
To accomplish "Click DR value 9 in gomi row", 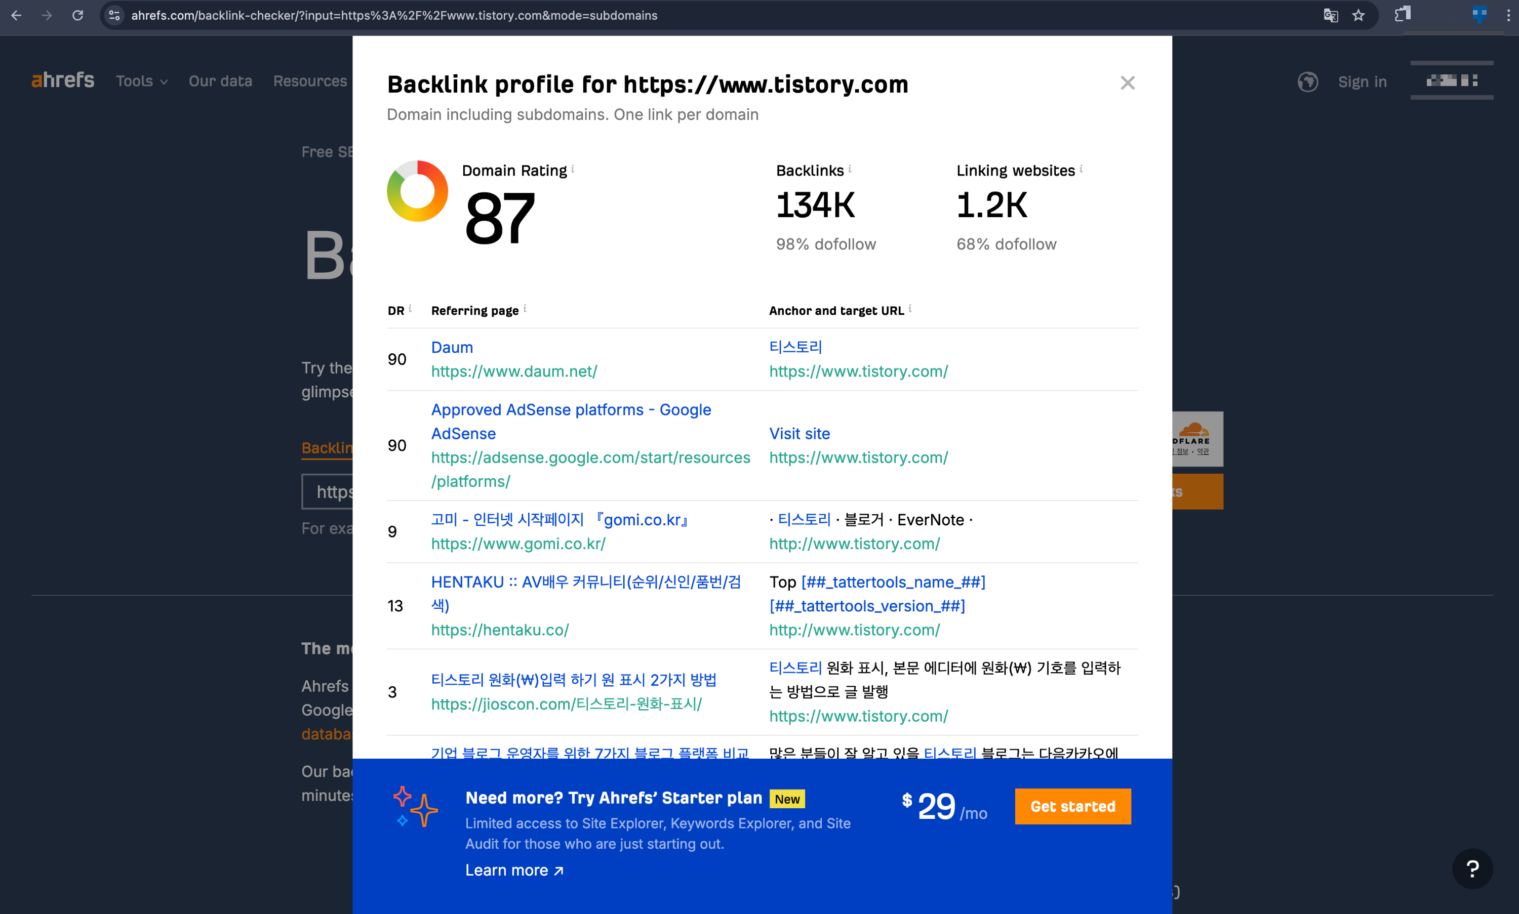I will click(x=392, y=532).
